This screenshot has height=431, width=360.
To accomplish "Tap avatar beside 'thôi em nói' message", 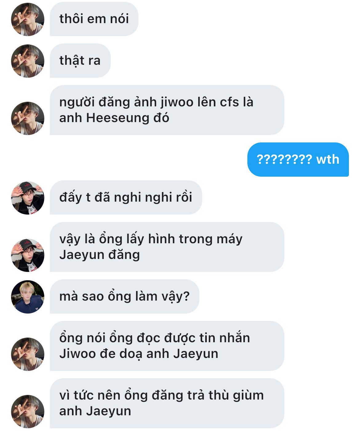I will [x=28, y=19].
